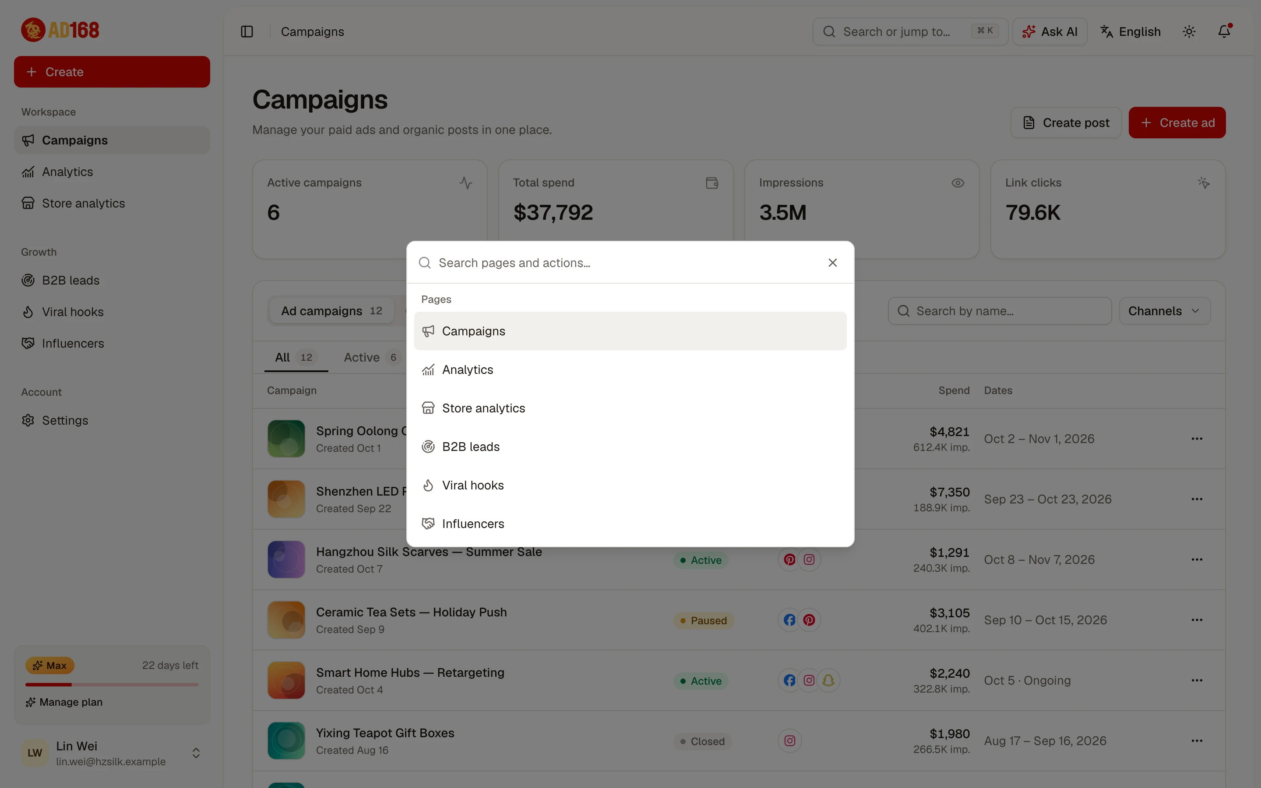Screen dimensions: 1261x788
Task: Open the more options for Ceramic Tea Sets row
Action: [1197, 620]
